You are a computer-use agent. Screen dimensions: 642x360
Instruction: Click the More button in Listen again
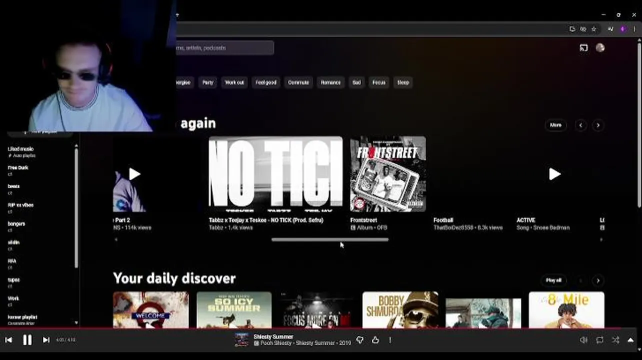[x=555, y=125]
